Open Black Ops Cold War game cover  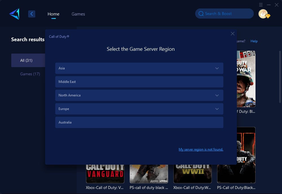point(246,79)
